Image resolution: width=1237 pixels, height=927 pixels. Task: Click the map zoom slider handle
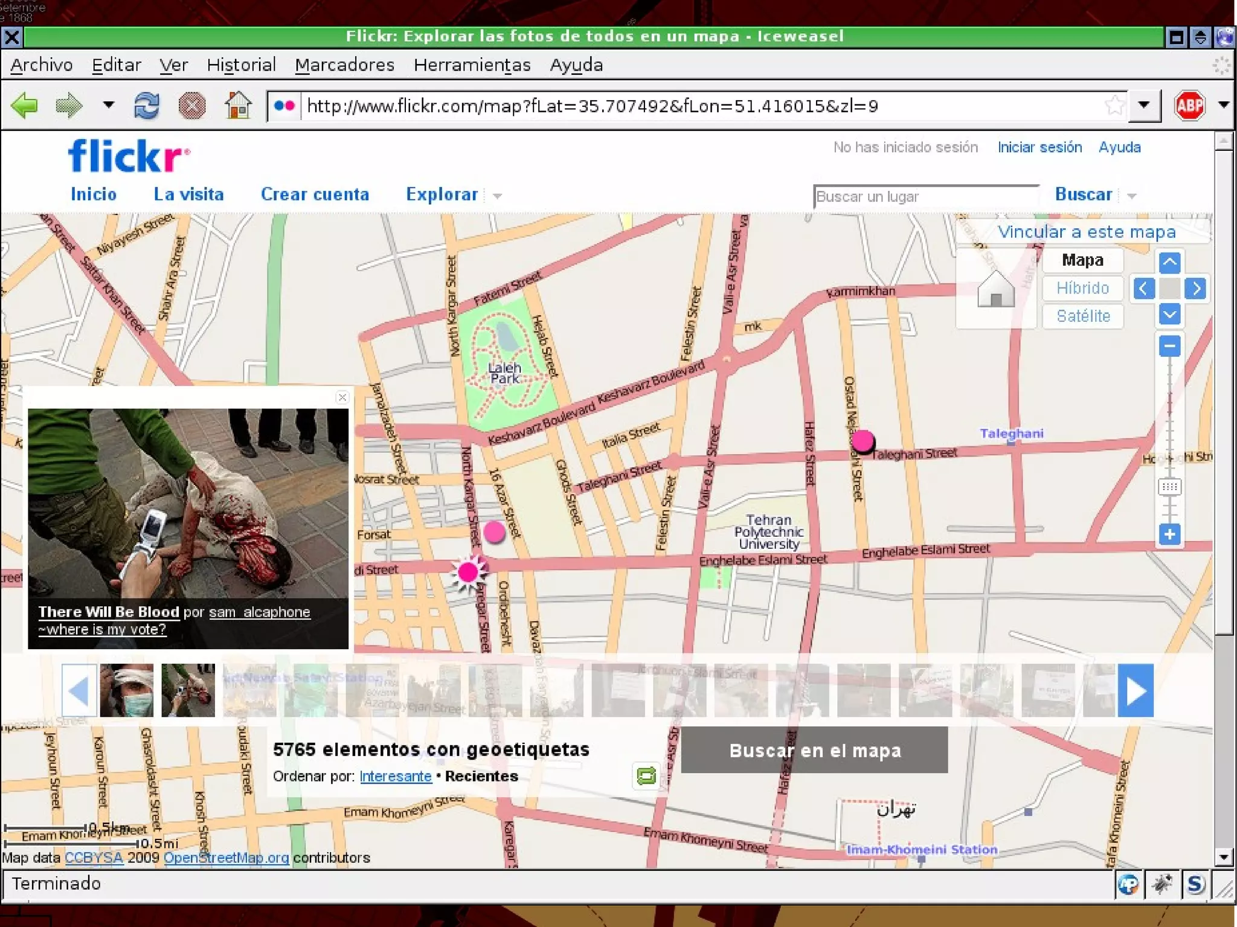1169,487
